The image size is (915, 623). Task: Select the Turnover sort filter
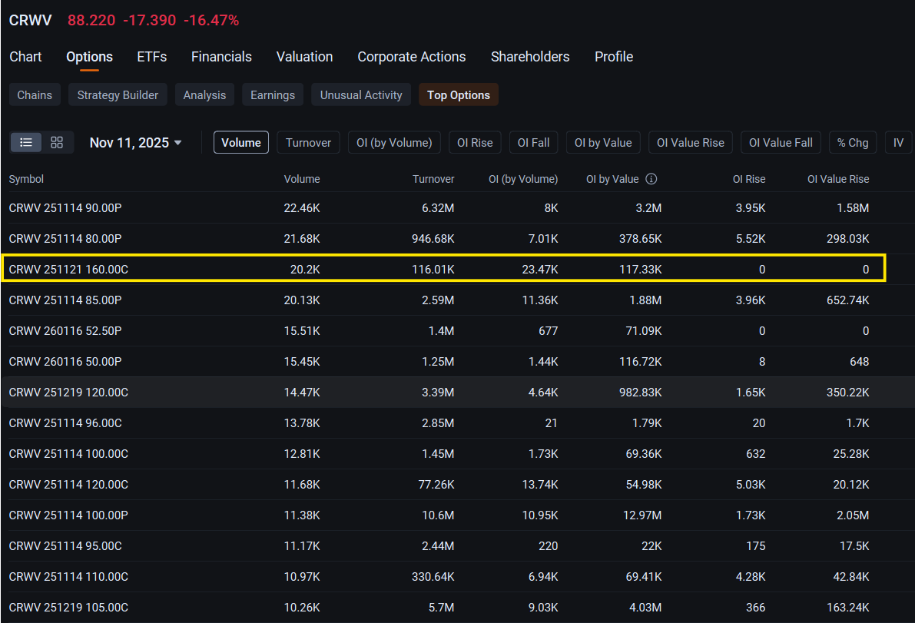[308, 142]
